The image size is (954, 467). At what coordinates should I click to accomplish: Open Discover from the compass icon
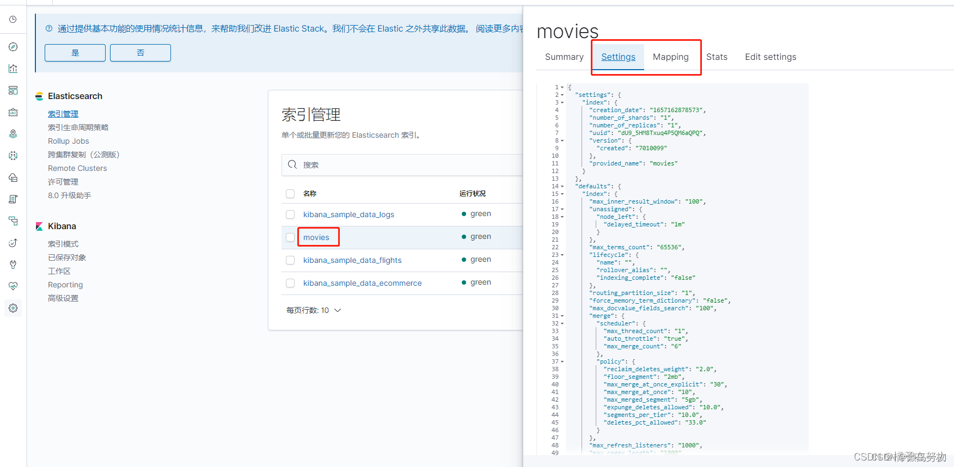tap(13, 47)
